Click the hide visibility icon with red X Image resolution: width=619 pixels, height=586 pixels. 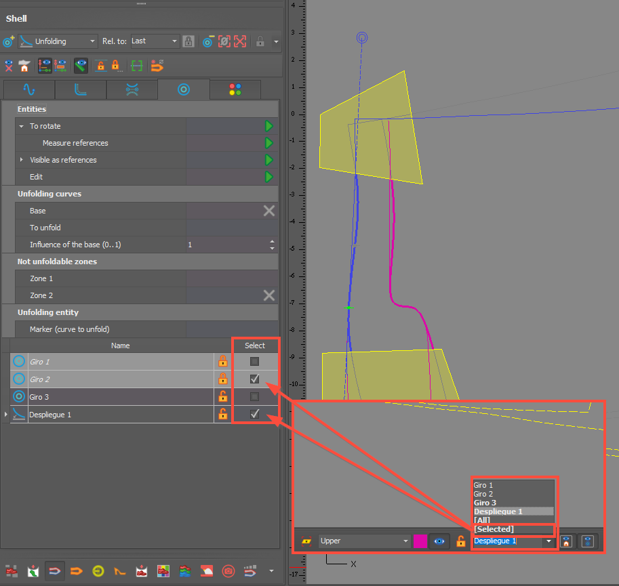9,66
